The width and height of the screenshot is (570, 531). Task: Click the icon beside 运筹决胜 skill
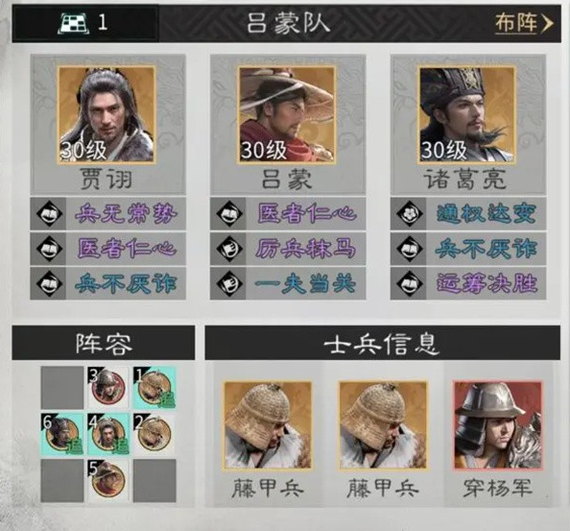click(x=409, y=283)
